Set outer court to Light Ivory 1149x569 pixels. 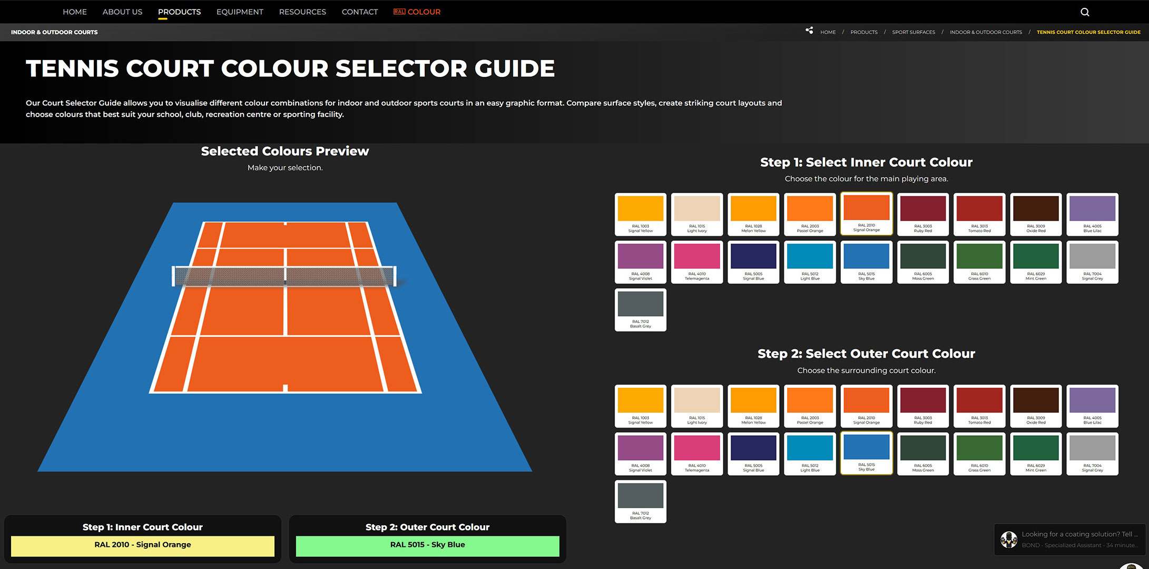click(697, 406)
